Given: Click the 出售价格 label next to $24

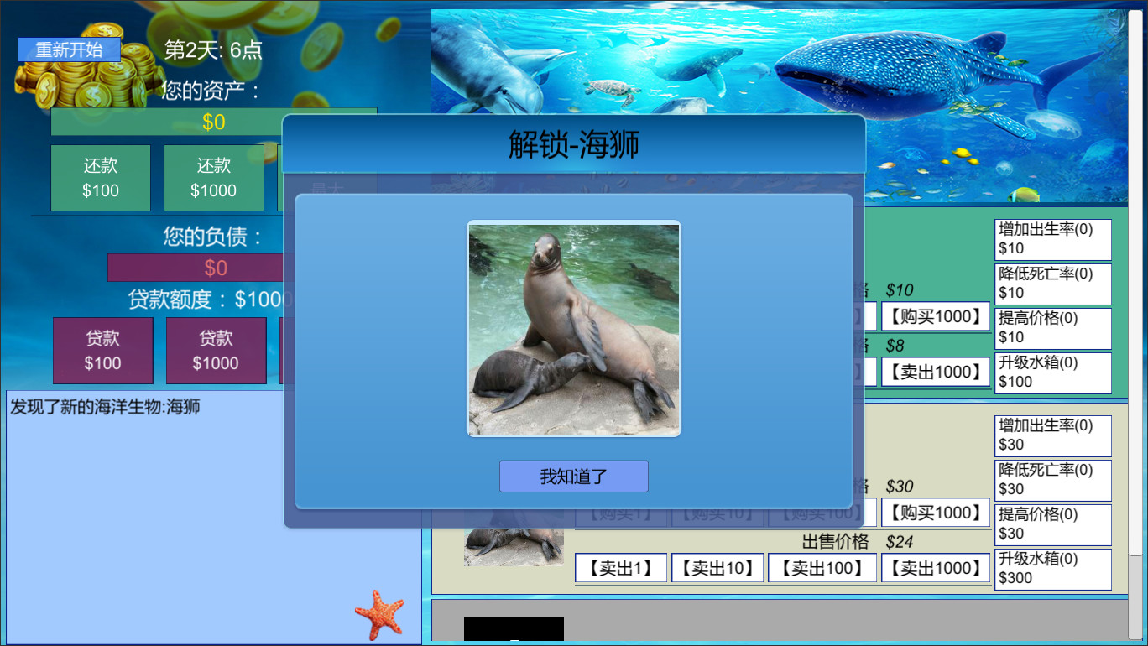Looking at the screenshot, I should pyautogui.click(x=836, y=542).
